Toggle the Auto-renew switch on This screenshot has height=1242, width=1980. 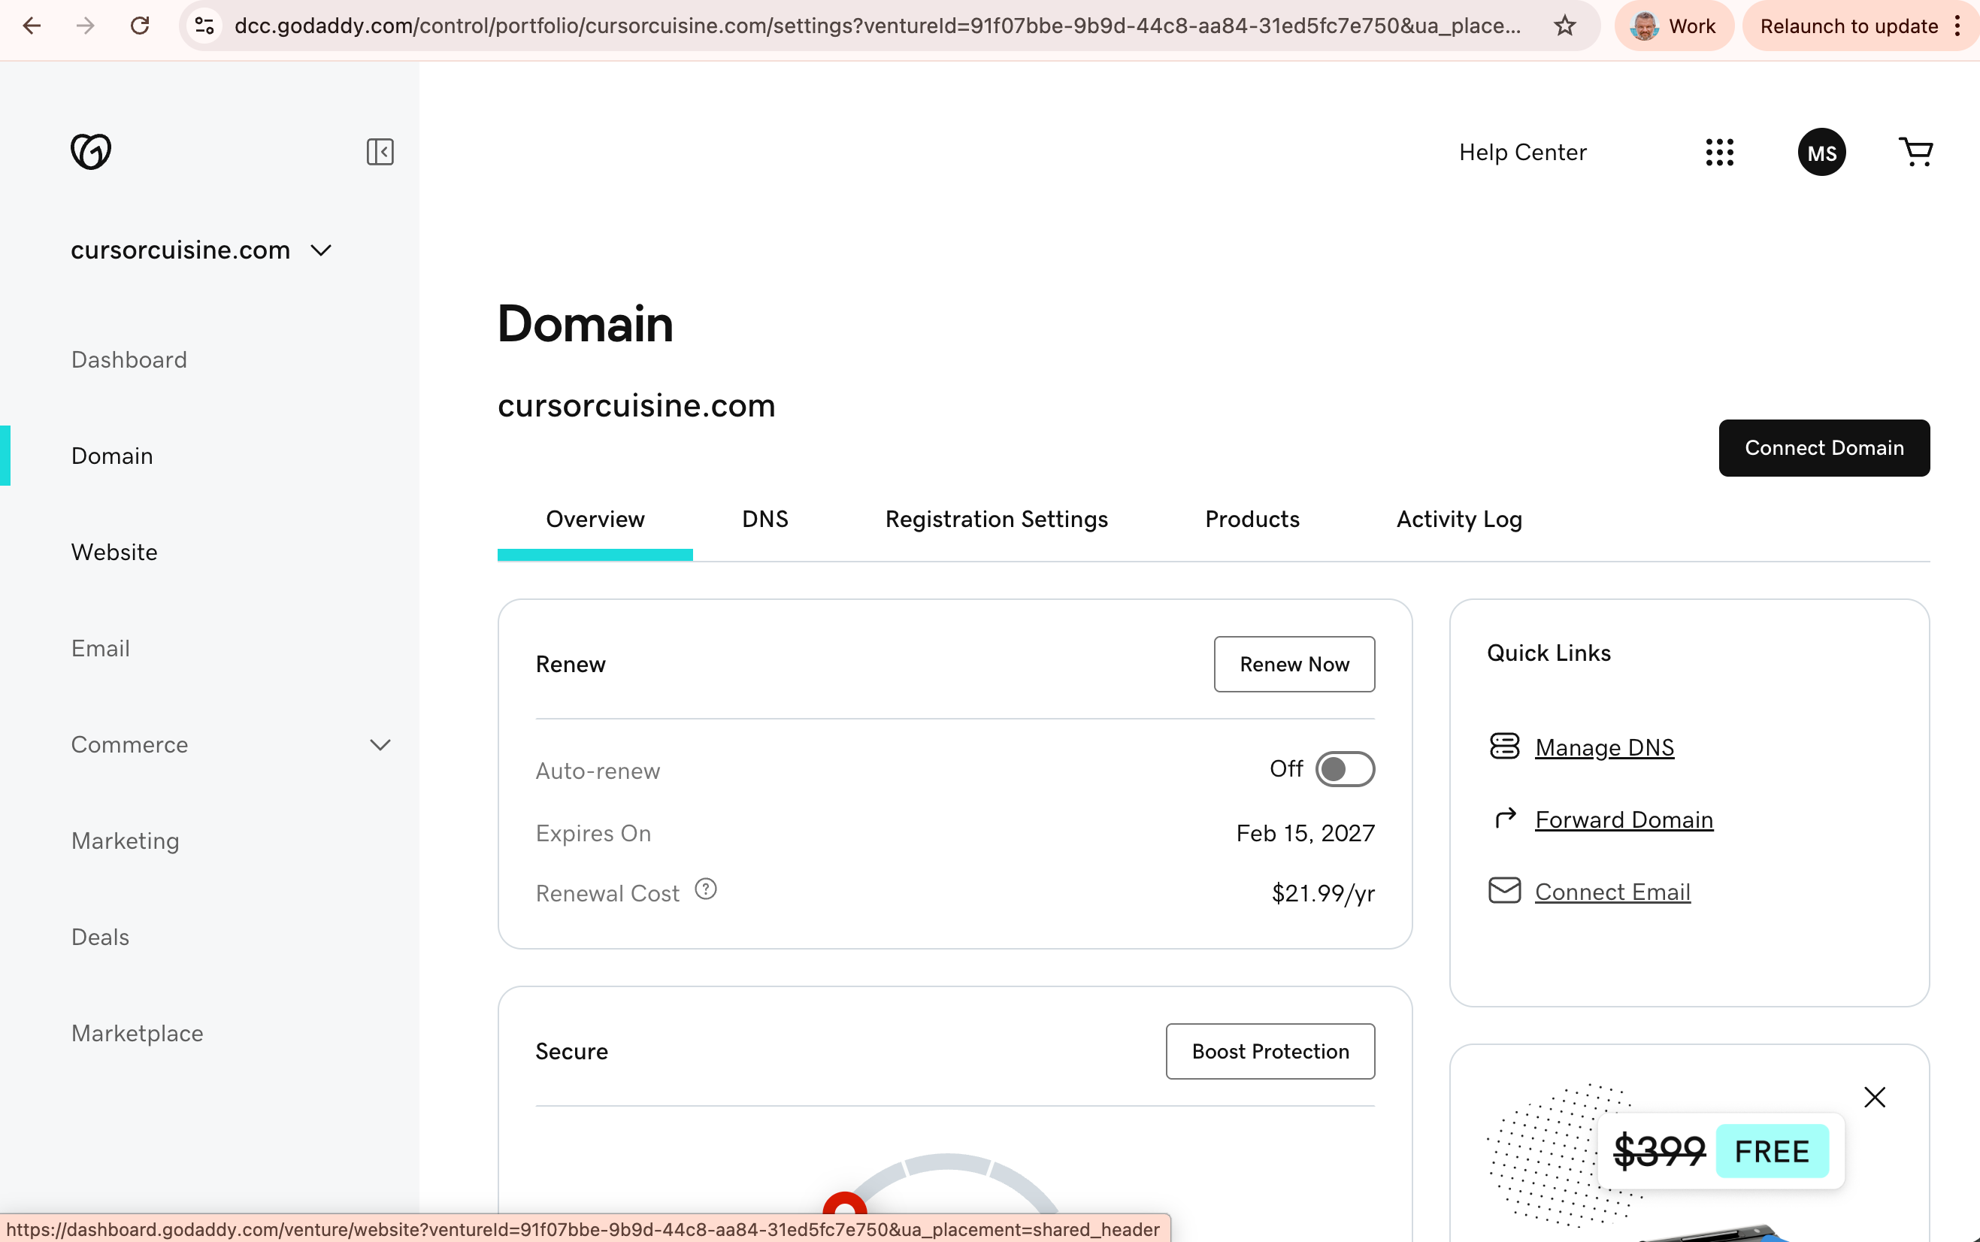[1344, 770]
